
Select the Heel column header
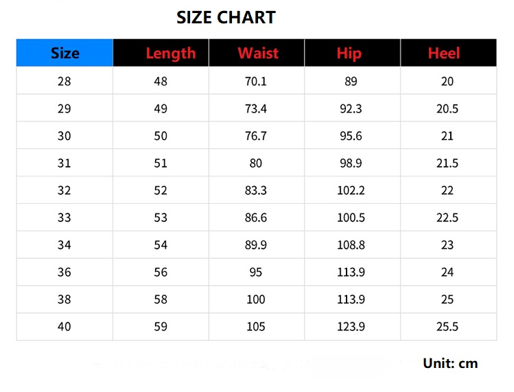tap(443, 53)
